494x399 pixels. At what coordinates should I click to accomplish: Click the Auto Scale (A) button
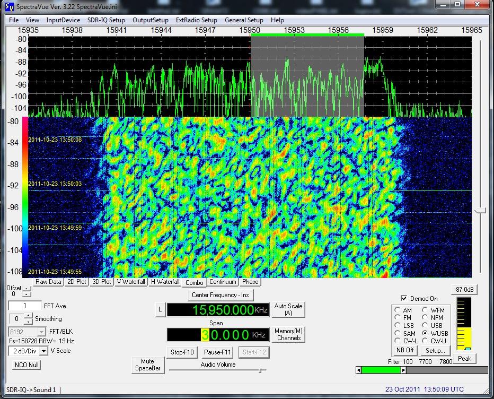[288, 309]
